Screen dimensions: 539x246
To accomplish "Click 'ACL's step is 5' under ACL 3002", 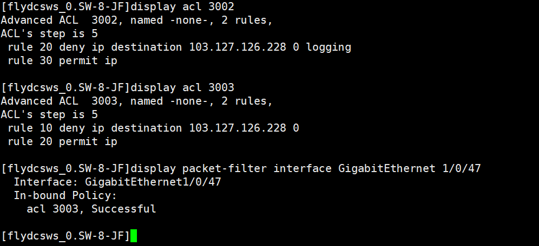I will (x=49, y=34).
